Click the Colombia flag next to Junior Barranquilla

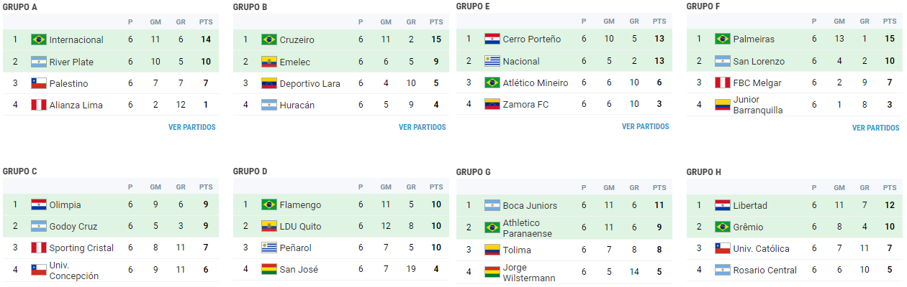click(723, 105)
